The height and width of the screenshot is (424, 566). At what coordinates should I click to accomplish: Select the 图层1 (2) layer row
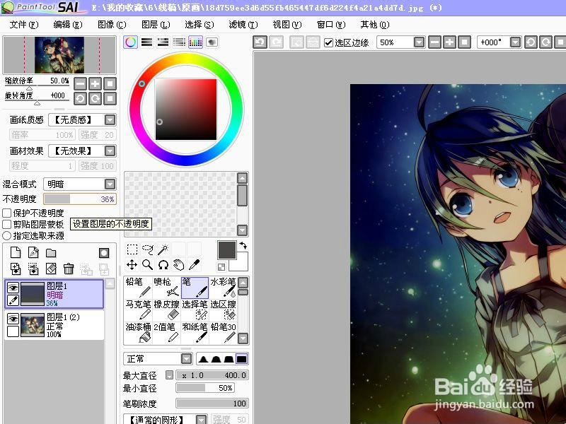(54, 325)
